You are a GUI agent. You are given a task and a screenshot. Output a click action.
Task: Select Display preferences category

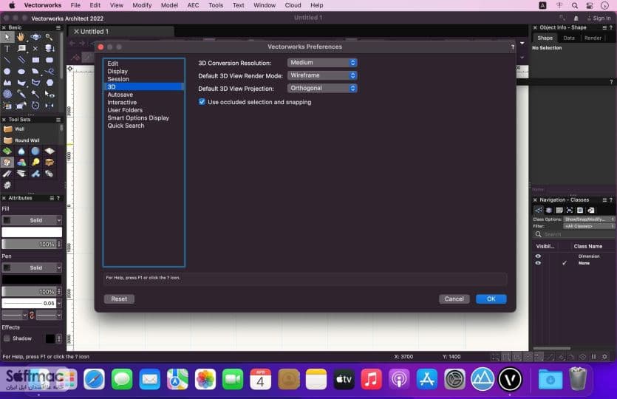tap(117, 71)
